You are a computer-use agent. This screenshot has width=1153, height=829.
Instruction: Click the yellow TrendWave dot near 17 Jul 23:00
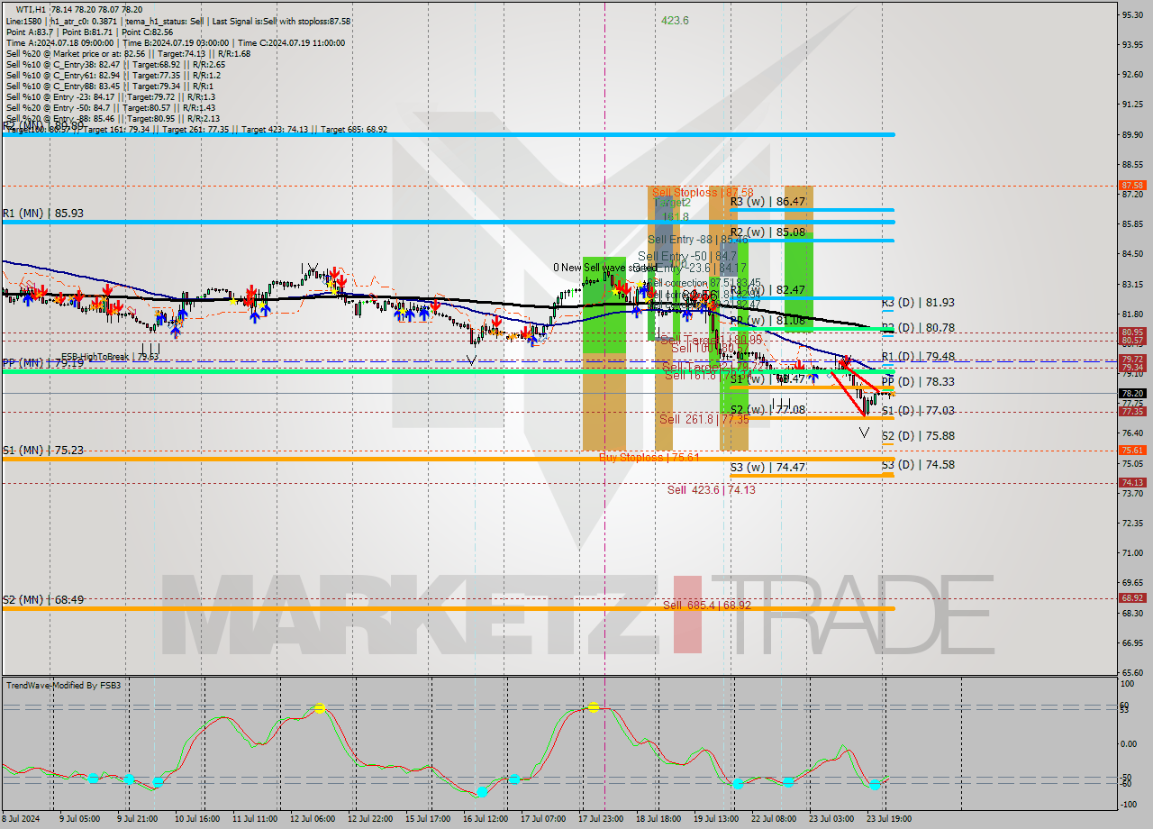click(x=595, y=708)
